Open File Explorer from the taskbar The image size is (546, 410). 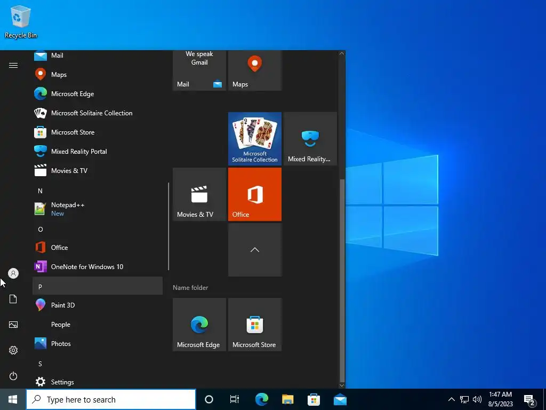point(287,399)
